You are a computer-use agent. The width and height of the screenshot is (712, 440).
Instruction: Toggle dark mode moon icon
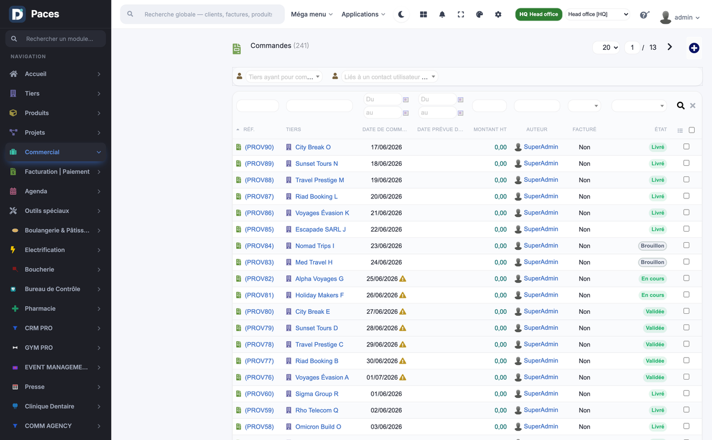pos(402,14)
